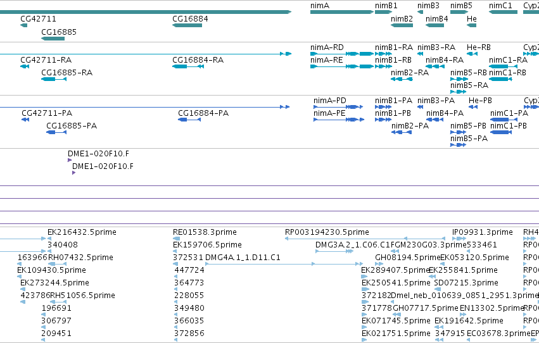Select the CG16884 gene glyph

point(187,25)
